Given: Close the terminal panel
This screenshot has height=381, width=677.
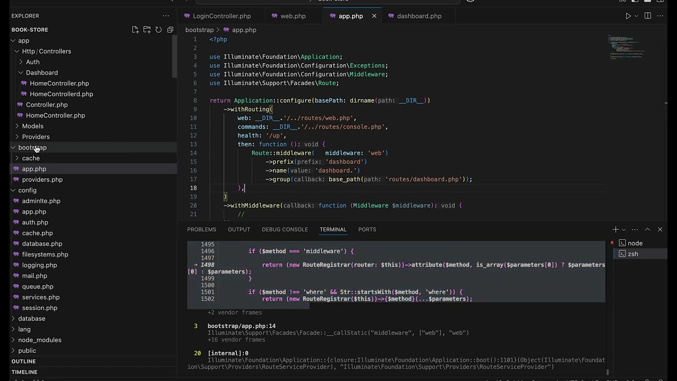Looking at the screenshot, I should [x=660, y=230].
